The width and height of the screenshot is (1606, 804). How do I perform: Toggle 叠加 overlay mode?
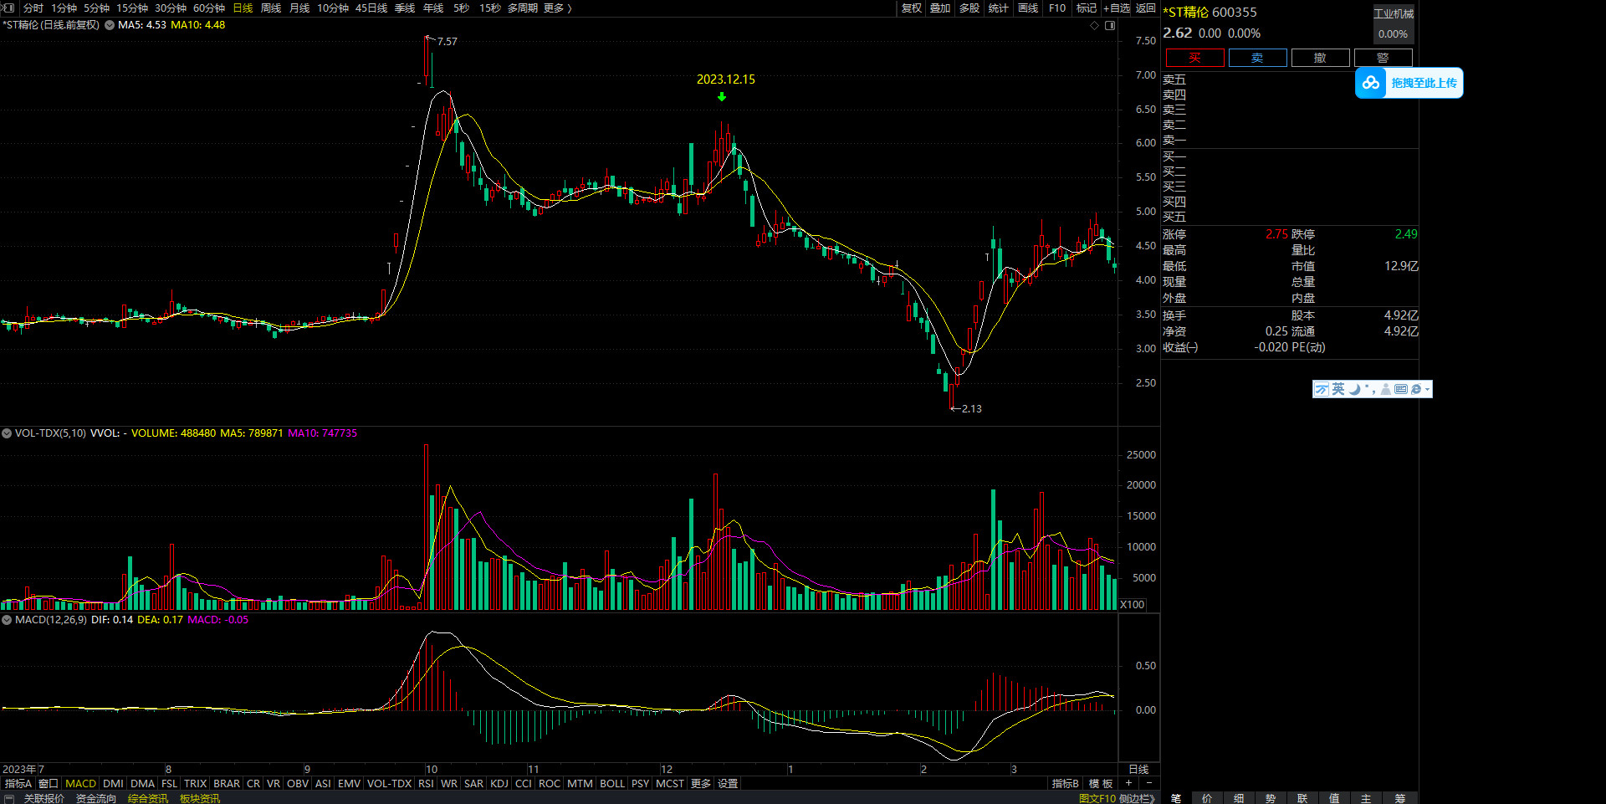940,8
